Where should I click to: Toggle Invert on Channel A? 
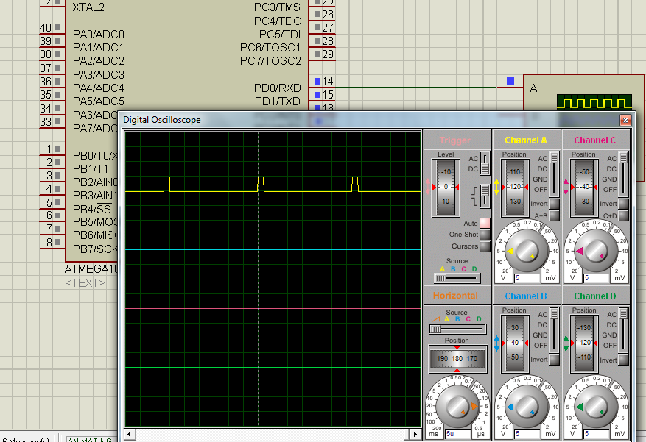[554, 204]
